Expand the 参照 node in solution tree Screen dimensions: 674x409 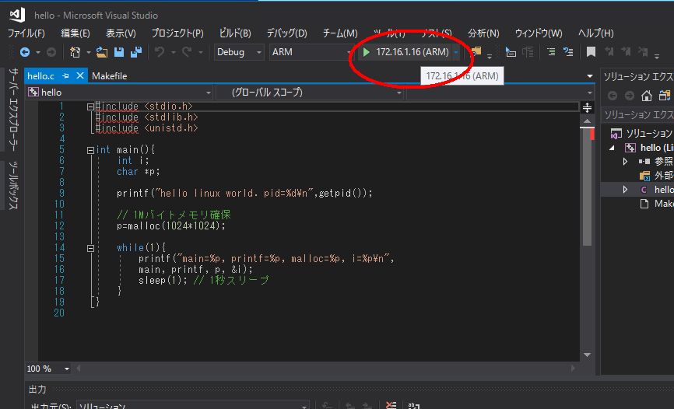[626, 161]
